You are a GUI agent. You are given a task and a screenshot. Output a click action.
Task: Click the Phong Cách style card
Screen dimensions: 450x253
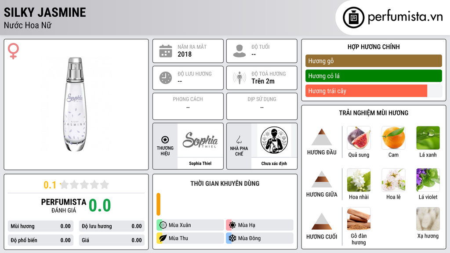[x=188, y=106]
